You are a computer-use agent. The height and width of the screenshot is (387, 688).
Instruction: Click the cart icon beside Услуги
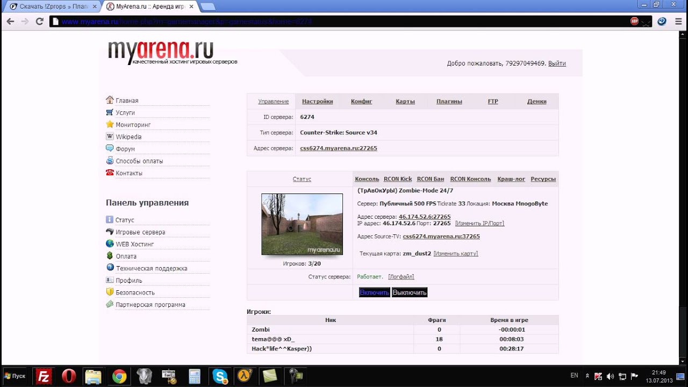coord(110,112)
